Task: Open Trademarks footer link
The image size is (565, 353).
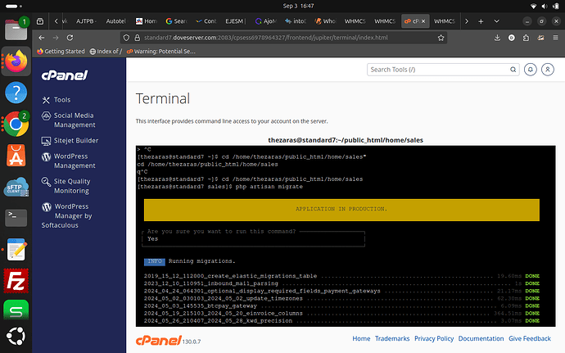Action: [x=392, y=338]
